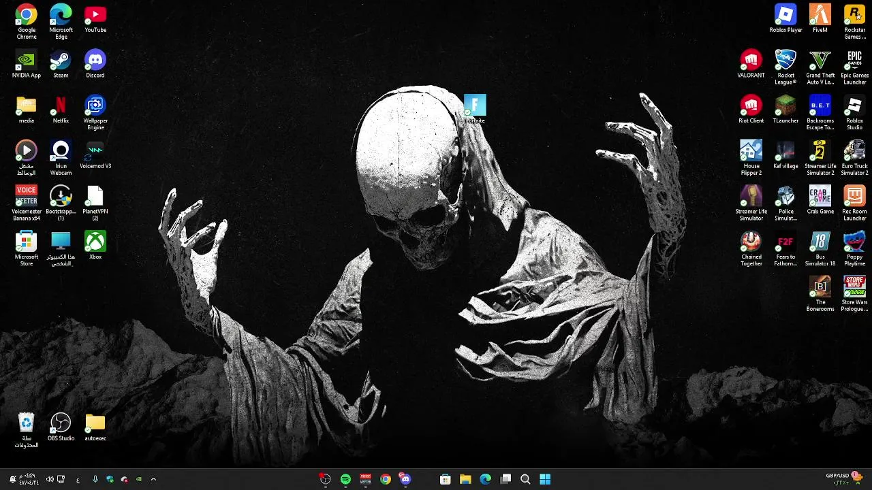Select the Netflix desktop icon
Screen dimensions: 872x490
click(x=61, y=110)
